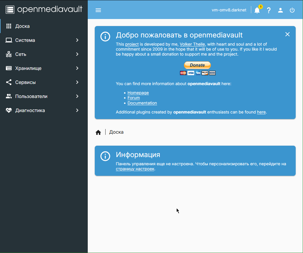303x253 pixels.
Task: Open the notifications bell
Action: point(257,10)
